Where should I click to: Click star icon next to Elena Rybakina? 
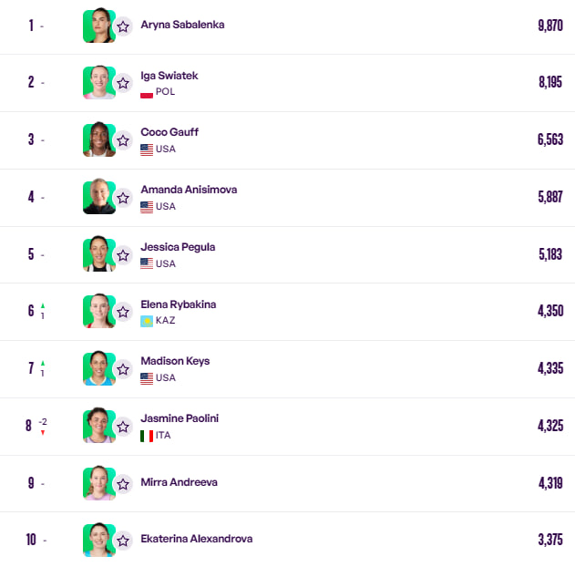point(123,312)
